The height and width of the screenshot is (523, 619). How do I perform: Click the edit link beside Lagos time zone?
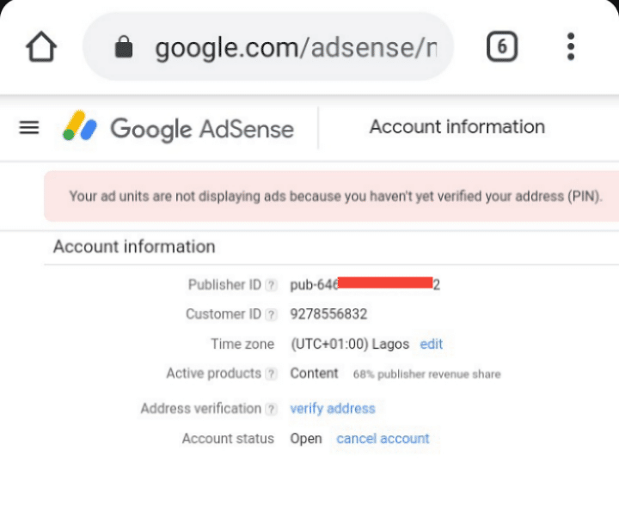[431, 344]
